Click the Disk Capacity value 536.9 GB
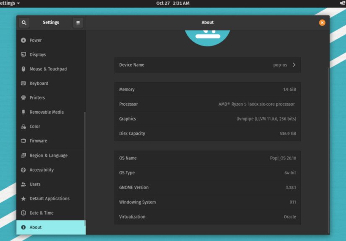 pos(288,133)
